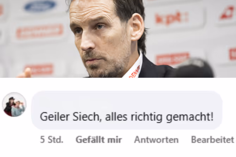236x157 pixels.
Task: Show edit history via 'Bearbeitet'
Action: (212, 140)
